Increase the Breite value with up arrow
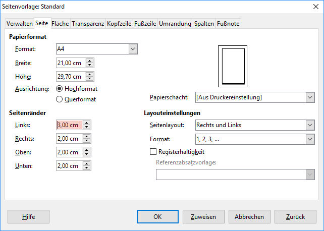Screen dimensions: 324x231 pos(89,61)
